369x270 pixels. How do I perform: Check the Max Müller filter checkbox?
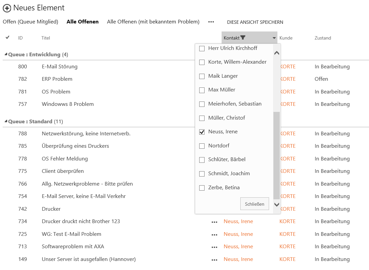click(202, 90)
